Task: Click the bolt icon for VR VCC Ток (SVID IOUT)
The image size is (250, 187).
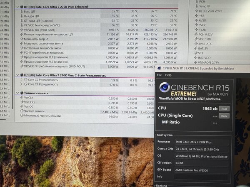Action: click(22, 30)
